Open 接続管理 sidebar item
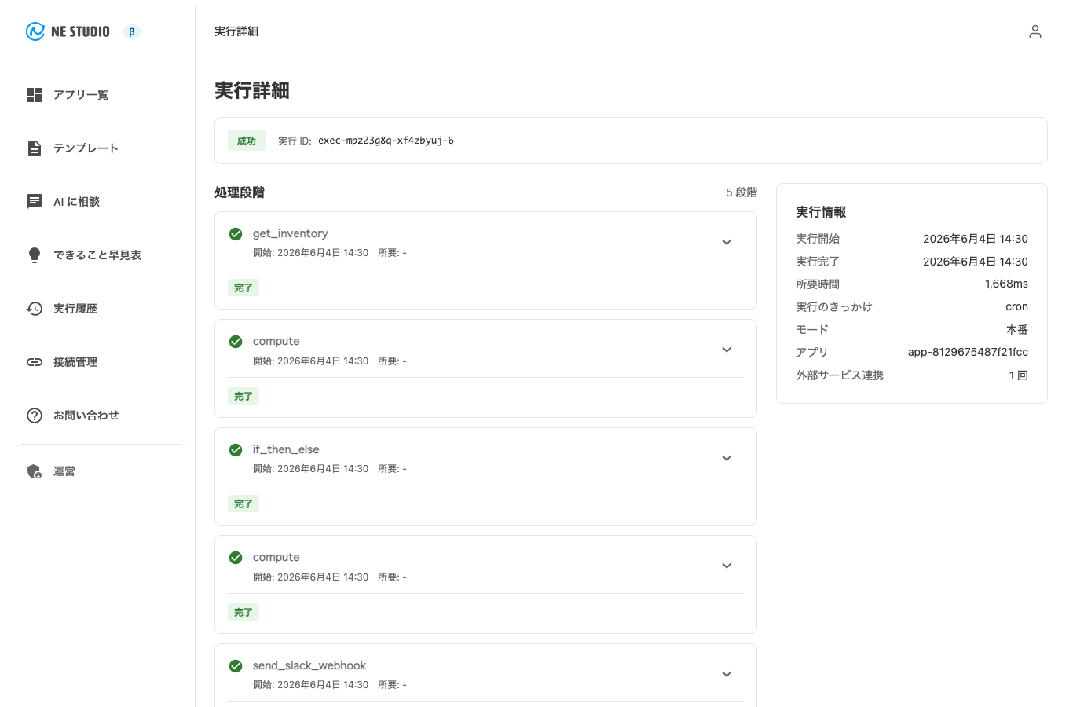 coord(101,362)
